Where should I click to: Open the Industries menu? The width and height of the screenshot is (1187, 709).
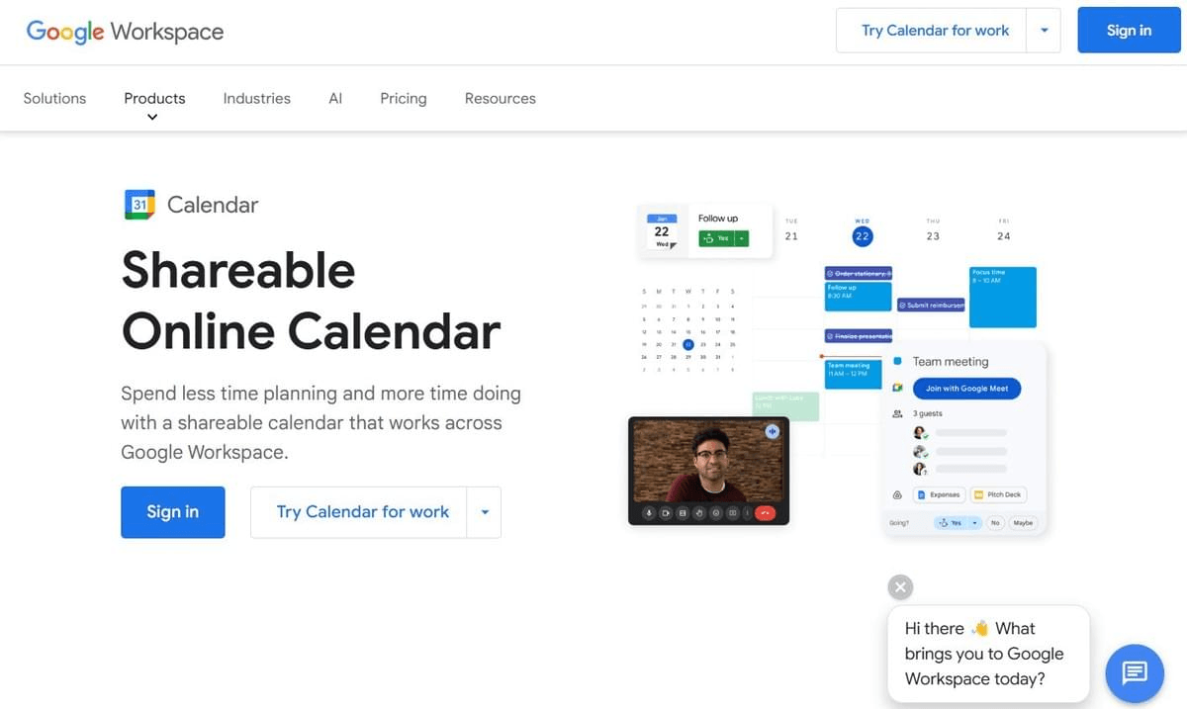point(256,98)
